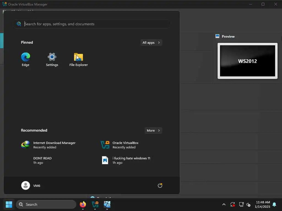Image resolution: width=282 pixels, height=211 pixels.
Task: Open the DONT READ recent file
Action: tap(42, 160)
